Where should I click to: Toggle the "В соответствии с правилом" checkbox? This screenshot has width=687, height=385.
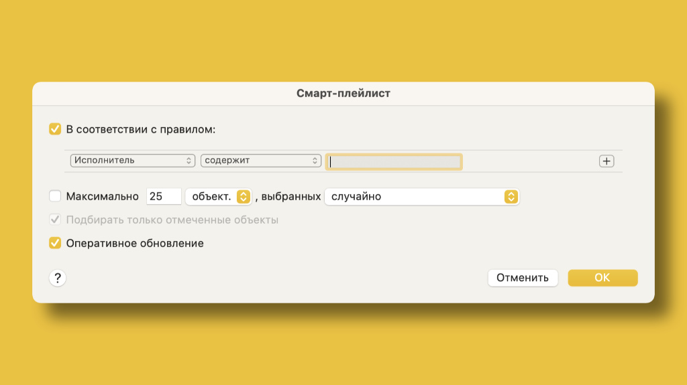(55, 129)
